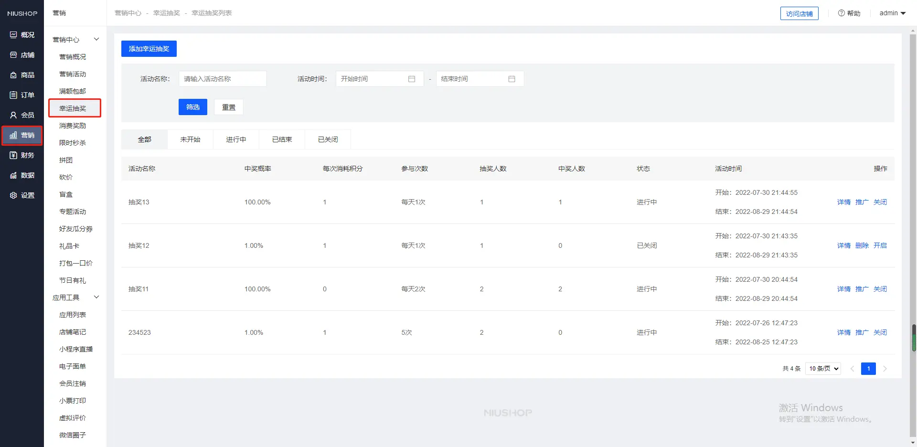This screenshot has width=917, height=447.
Task: Click the calendar icon in 结束时间 field
Action: (x=512, y=79)
